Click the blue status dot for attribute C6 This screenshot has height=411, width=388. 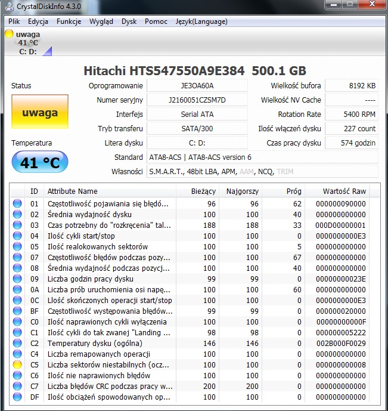pyautogui.click(x=17, y=375)
